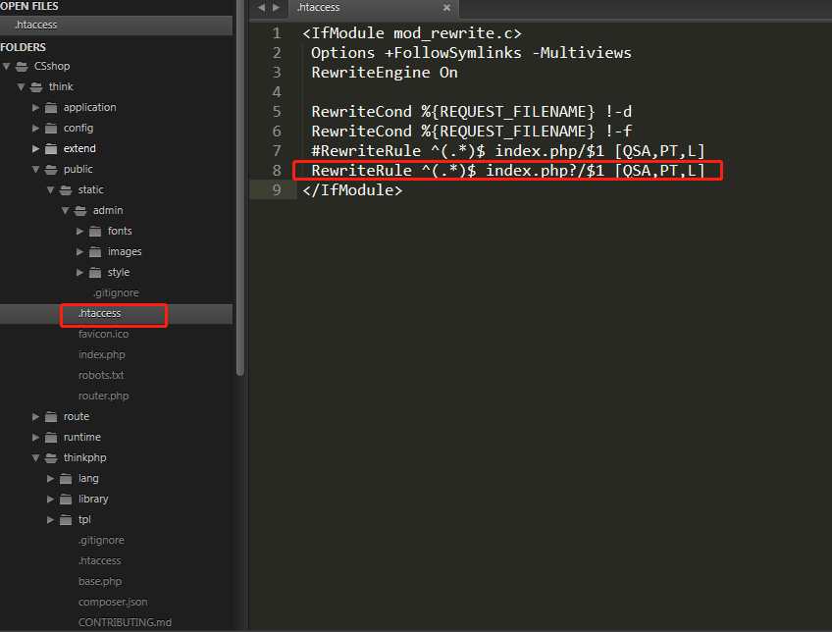Click the lang folder icon
The width and height of the screenshot is (832, 632).
pyautogui.click(x=66, y=479)
